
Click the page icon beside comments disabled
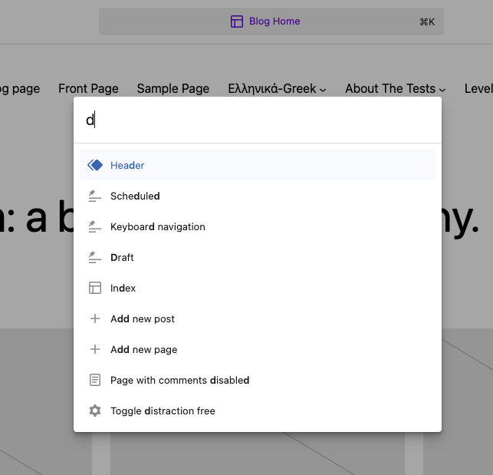coord(95,380)
